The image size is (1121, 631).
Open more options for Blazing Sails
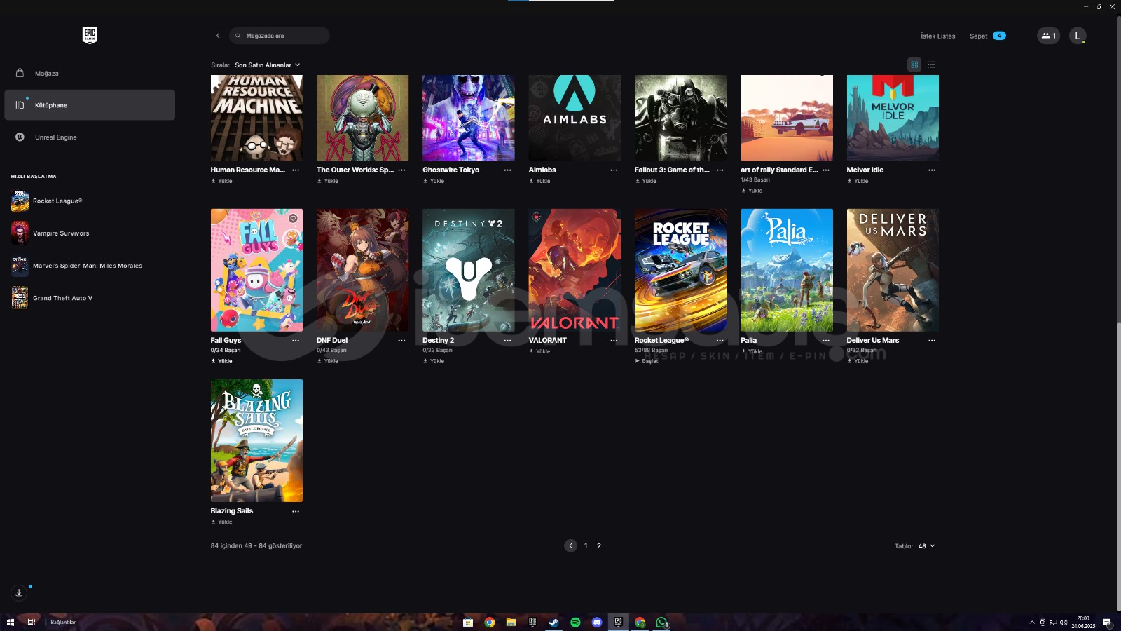pyautogui.click(x=296, y=512)
